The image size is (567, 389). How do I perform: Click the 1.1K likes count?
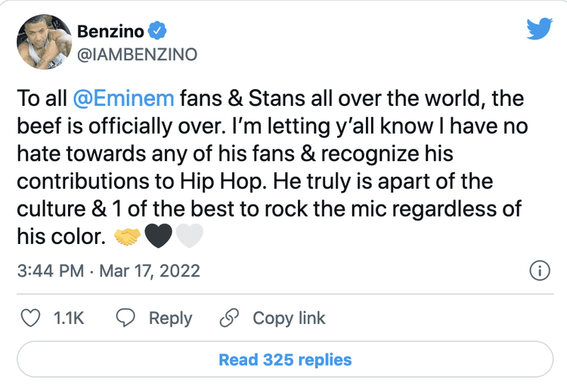(68, 318)
